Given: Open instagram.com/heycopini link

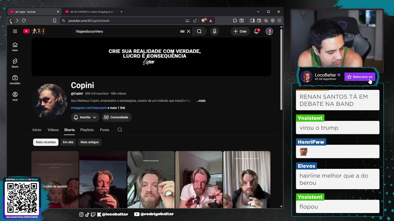Looking at the screenshot, I should click(89, 108).
